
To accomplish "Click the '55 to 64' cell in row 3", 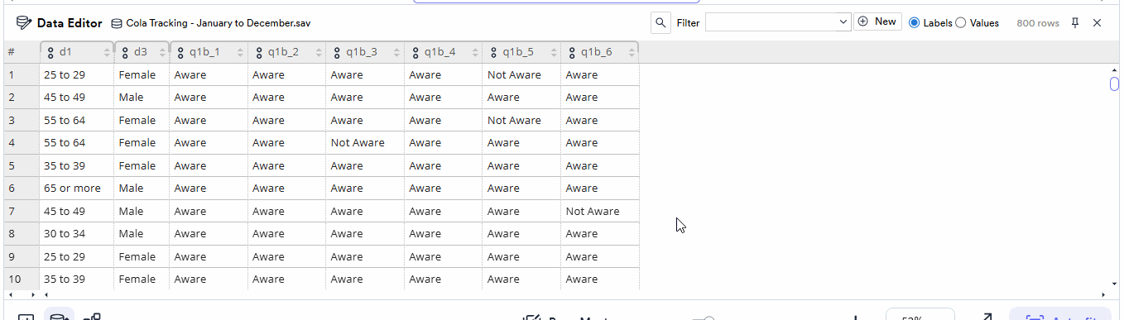I will [77, 120].
